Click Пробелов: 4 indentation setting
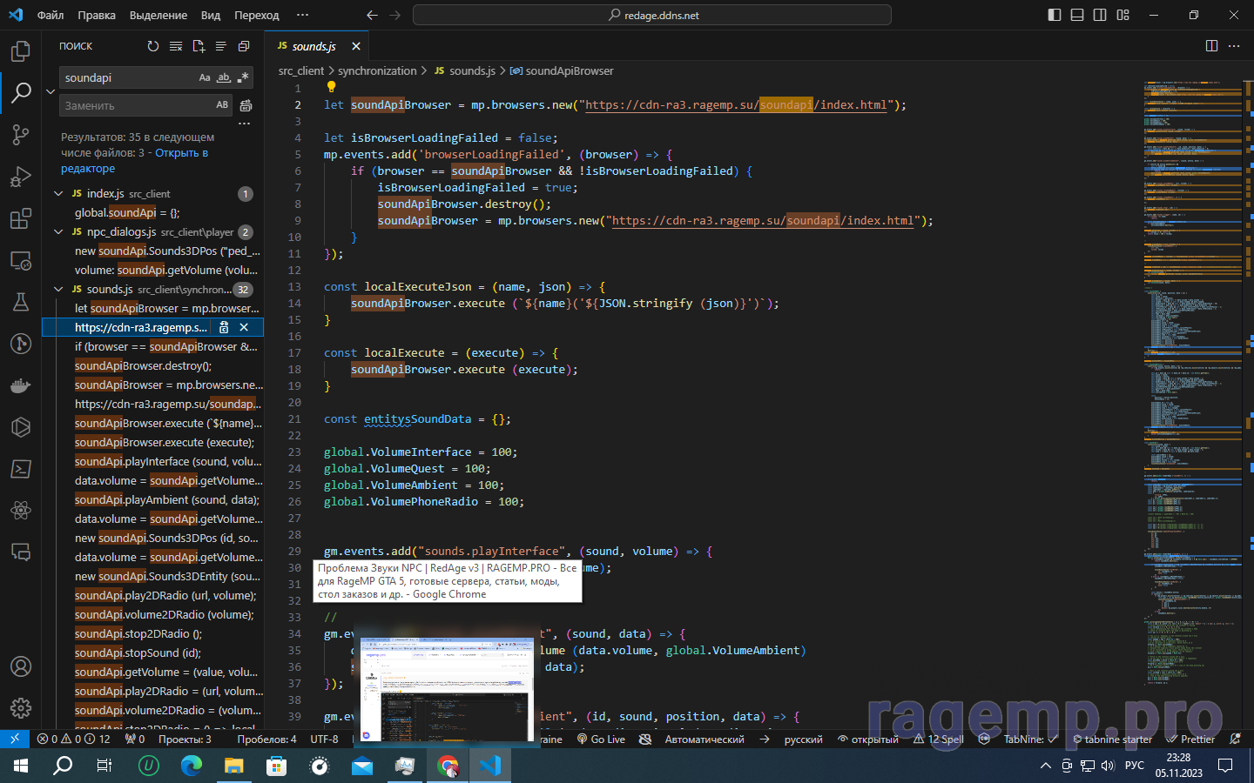 coord(266,739)
